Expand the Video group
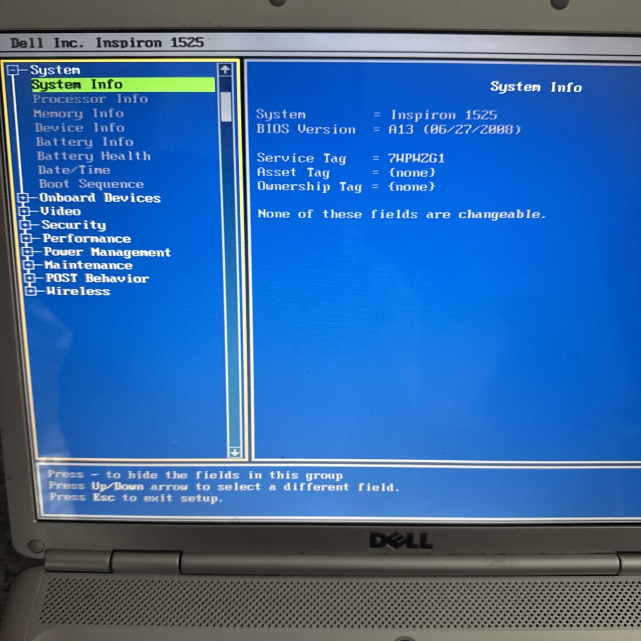Viewport: 641px width, 641px height. coord(24,211)
